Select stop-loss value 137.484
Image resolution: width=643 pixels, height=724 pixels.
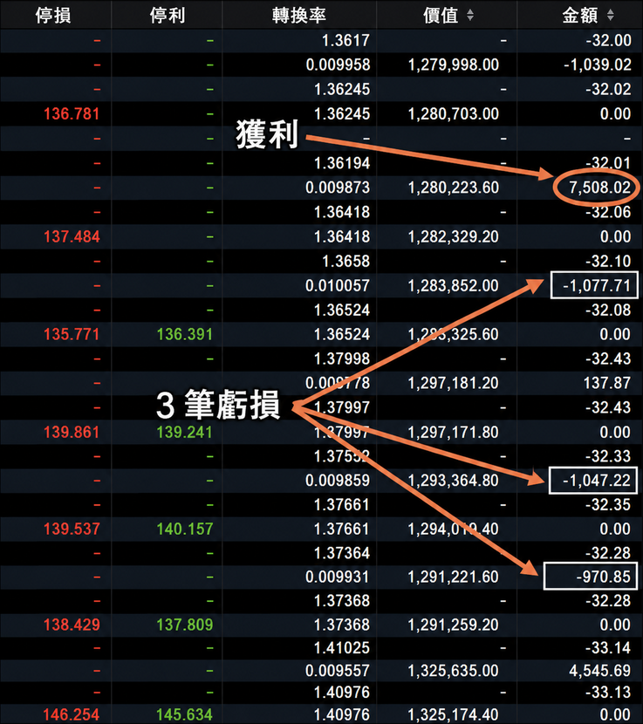pyautogui.click(x=72, y=236)
